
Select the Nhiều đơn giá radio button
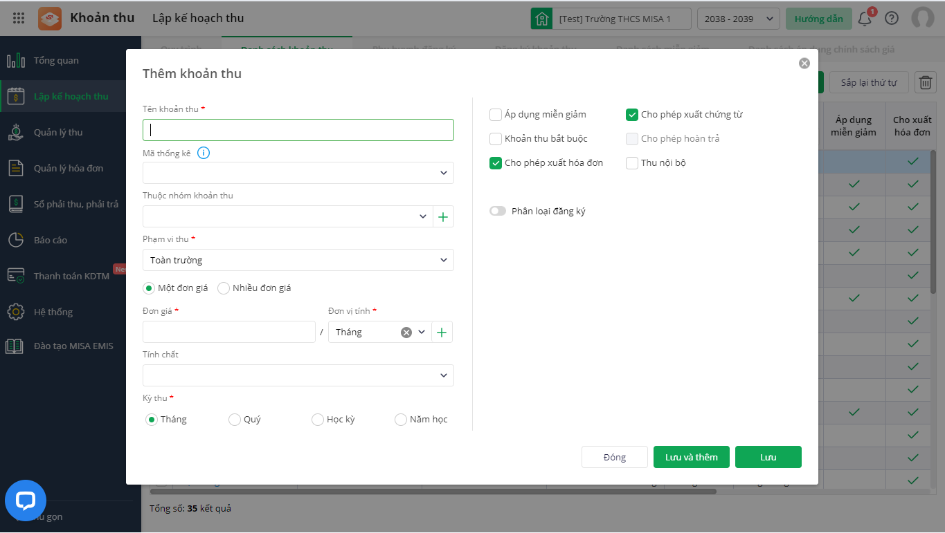[224, 288]
